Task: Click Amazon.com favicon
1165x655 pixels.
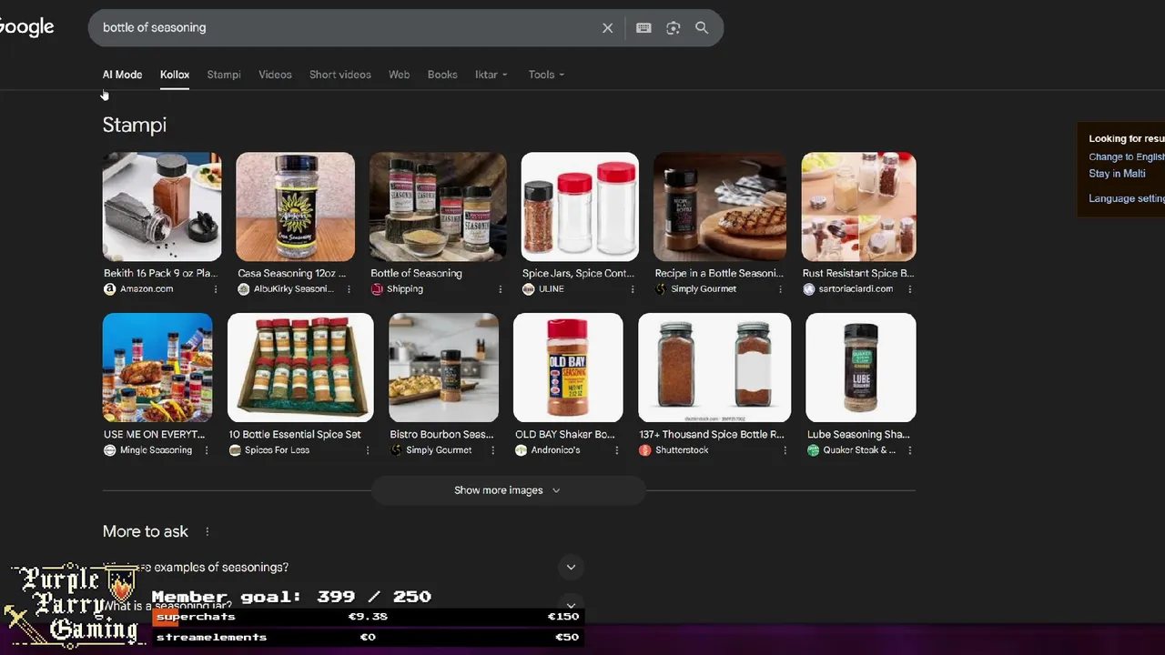Action: [x=109, y=289]
